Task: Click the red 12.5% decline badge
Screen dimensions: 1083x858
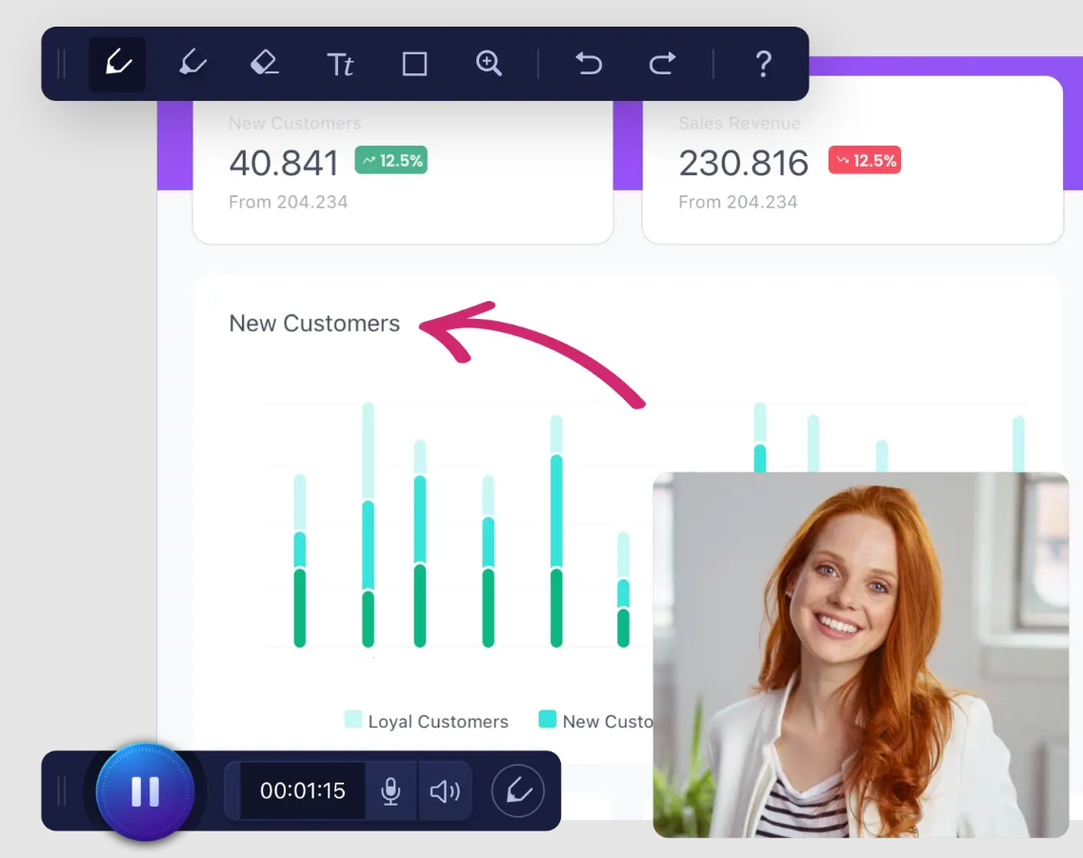Action: tap(864, 160)
